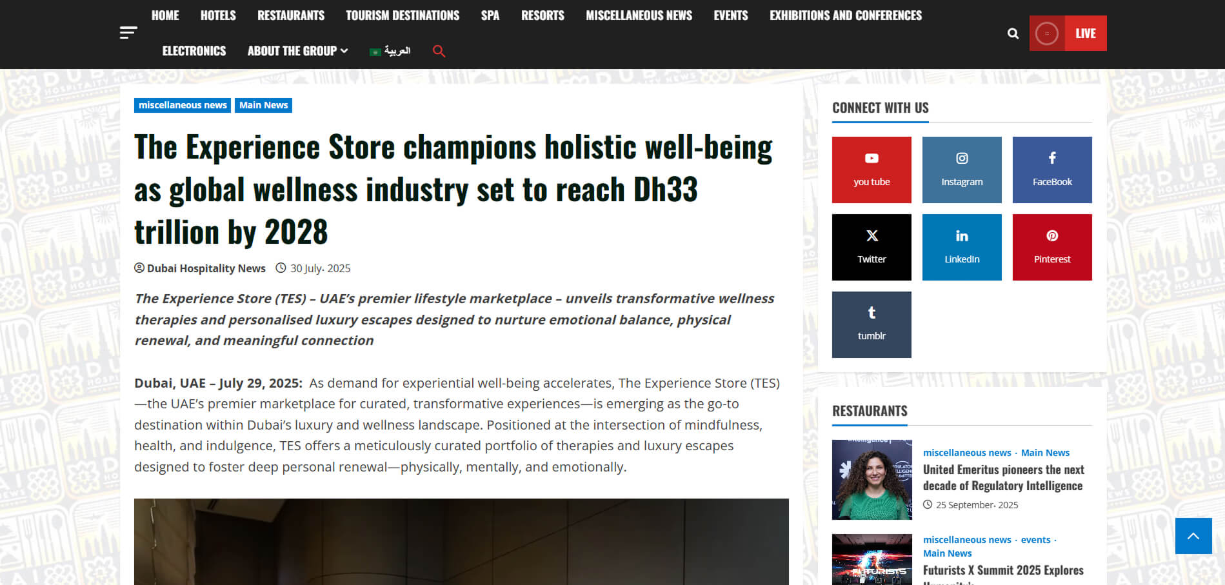Open the Pinterest social tile
This screenshot has height=585, width=1225.
pyautogui.click(x=1052, y=247)
